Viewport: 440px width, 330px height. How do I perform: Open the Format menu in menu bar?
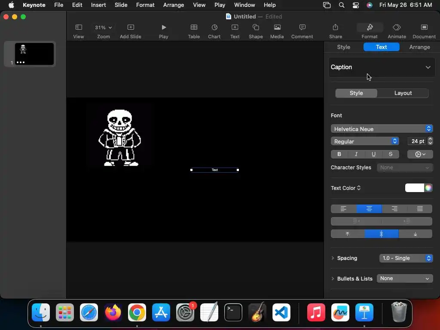click(145, 5)
